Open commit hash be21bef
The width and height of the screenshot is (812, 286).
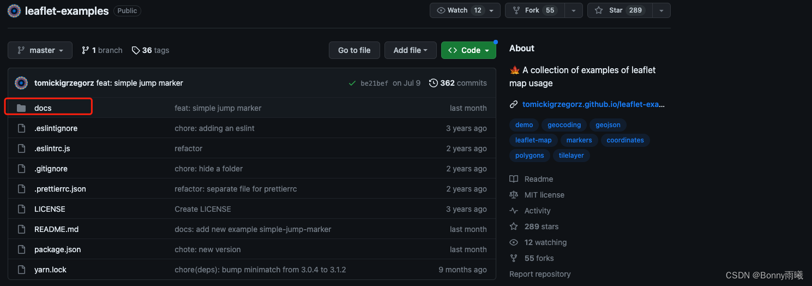click(374, 84)
